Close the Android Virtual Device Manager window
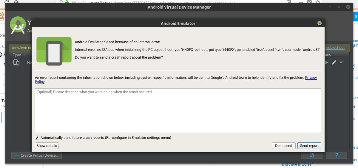 348,7
